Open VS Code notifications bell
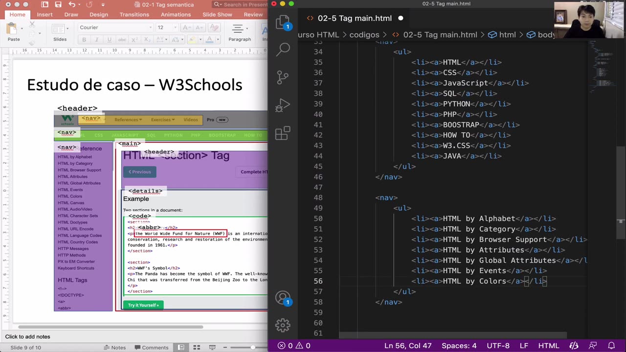The width and height of the screenshot is (626, 352). click(611, 346)
